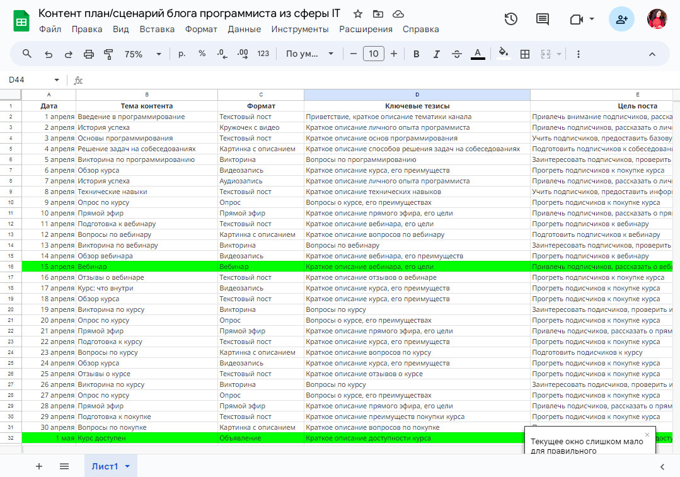The width and height of the screenshot is (680, 477).
Task: Format cell as currency (р.)
Action: (182, 54)
